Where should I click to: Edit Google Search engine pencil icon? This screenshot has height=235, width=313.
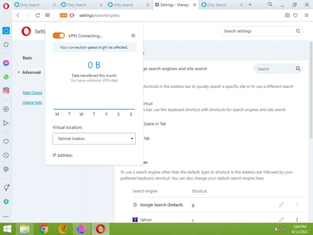pos(281,205)
